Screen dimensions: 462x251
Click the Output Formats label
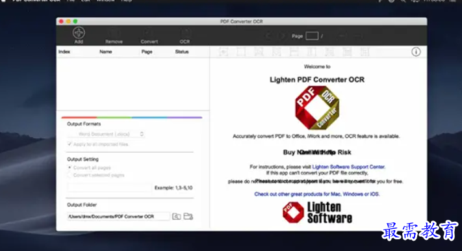[x=84, y=124]
